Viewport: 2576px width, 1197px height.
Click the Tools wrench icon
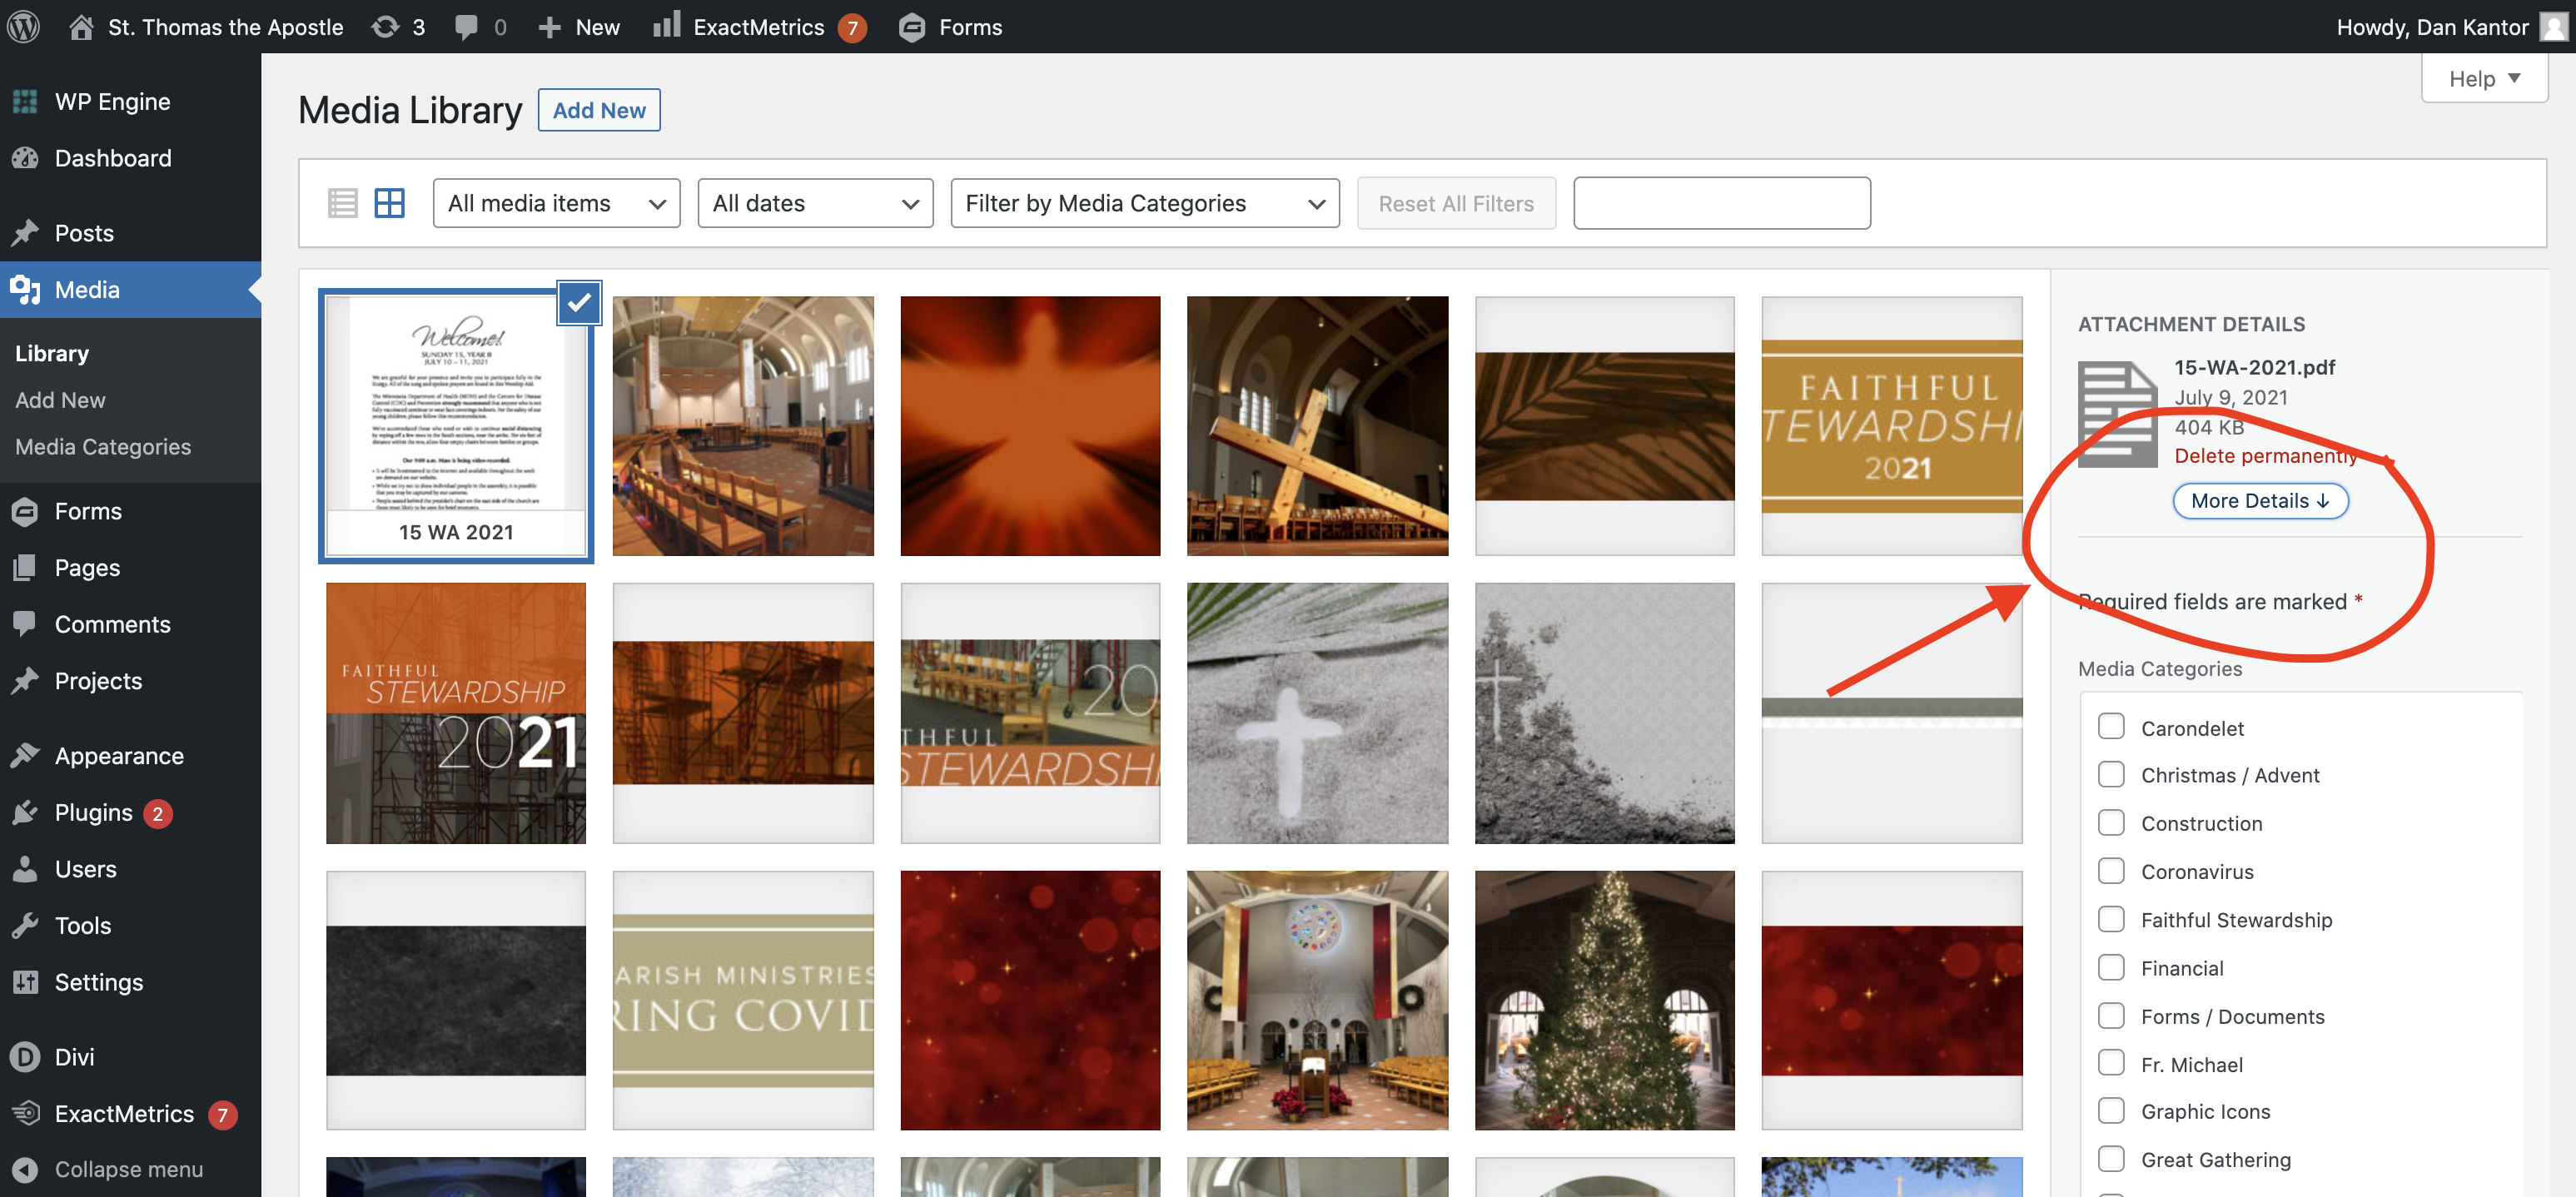click(x=26, y=925)
